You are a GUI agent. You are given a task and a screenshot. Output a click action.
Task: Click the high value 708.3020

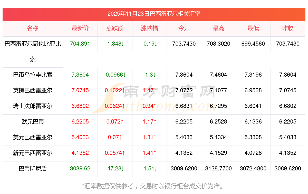pyautogui.click(x=218, y=44)
